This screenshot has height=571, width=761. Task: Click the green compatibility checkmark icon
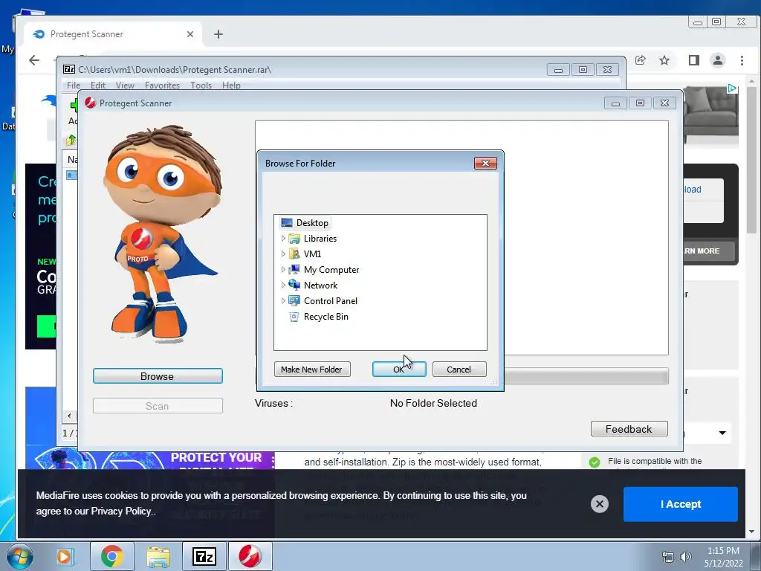pos(595,462)
